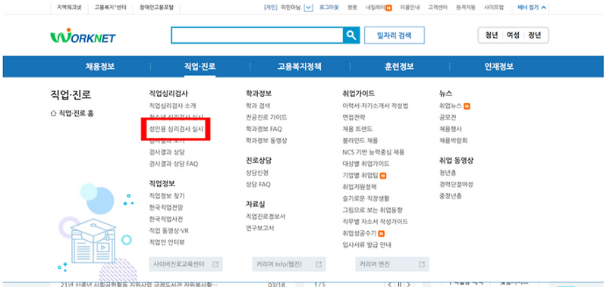Open 채용박람회 link
The height and width of the screenshot is (287, 607).
click(453, 140)
